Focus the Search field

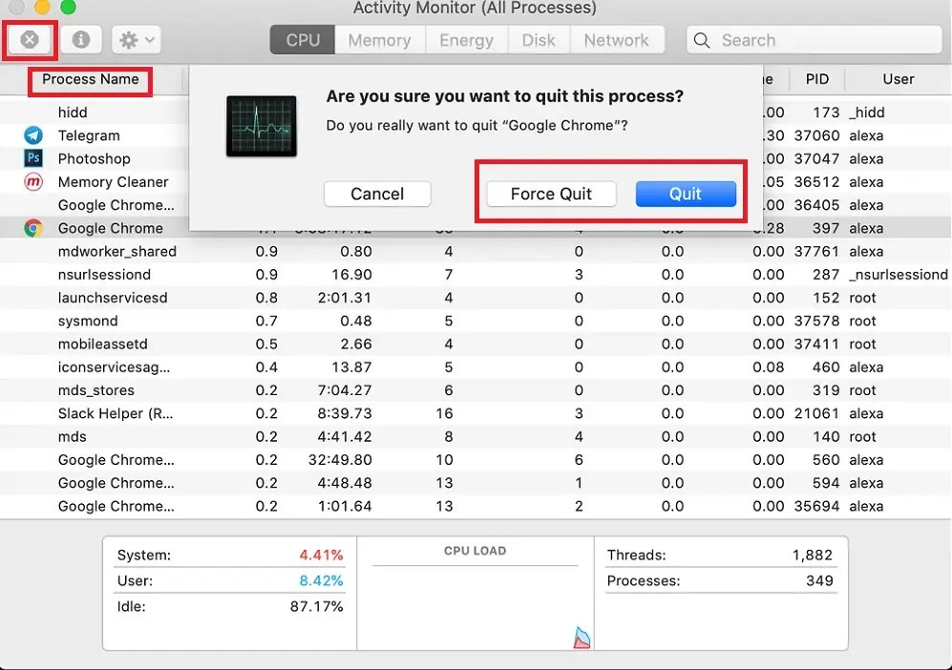coord(814,40)
